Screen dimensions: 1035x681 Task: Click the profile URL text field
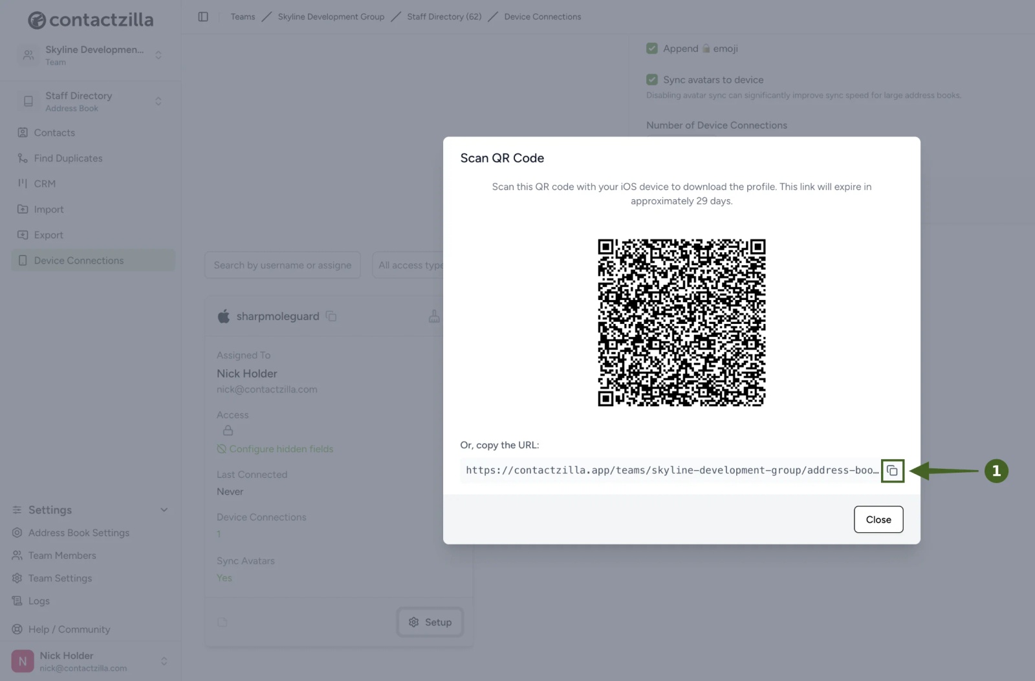(x=671, y=471)
